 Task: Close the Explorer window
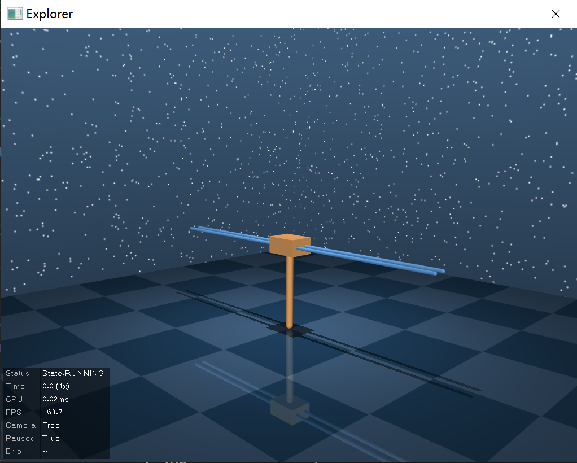pos(556,14)
